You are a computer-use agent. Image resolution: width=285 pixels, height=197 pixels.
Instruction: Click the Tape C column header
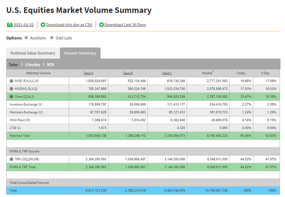pos(167,73)
